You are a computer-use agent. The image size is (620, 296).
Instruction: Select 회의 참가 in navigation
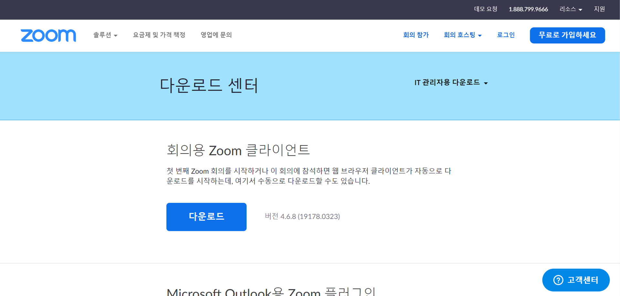[x=416, y=35]
